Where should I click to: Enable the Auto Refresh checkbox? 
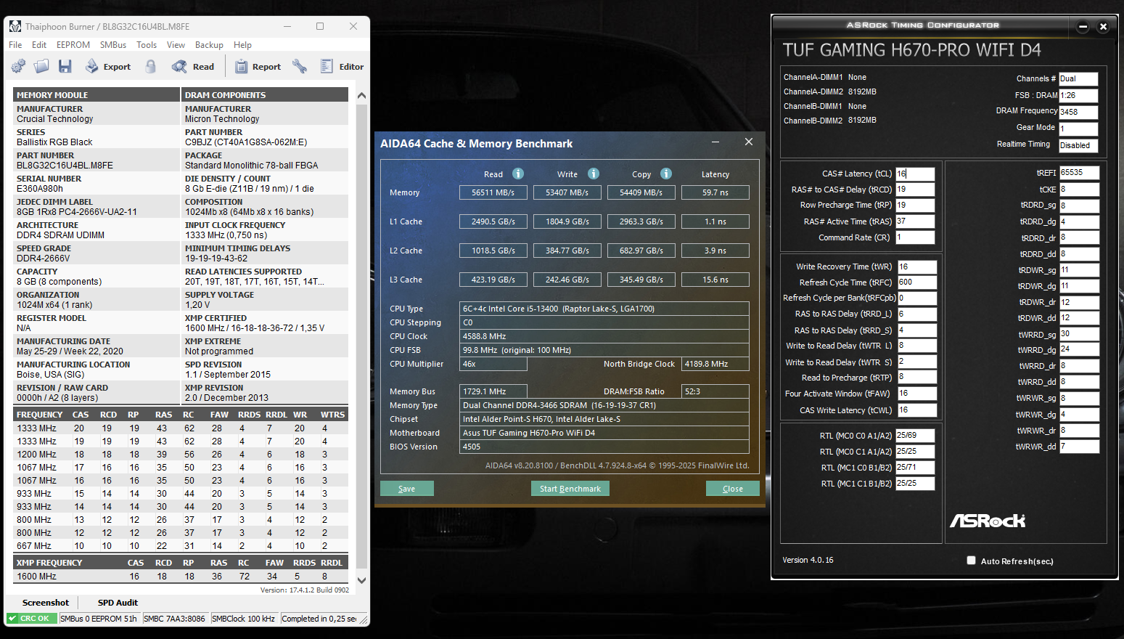pyautogui.click(x=971, y=561)
